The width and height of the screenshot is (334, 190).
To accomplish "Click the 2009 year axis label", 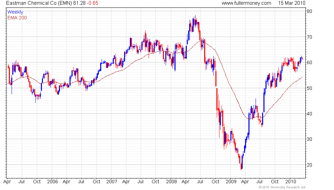I will click(x=231, y=182).
